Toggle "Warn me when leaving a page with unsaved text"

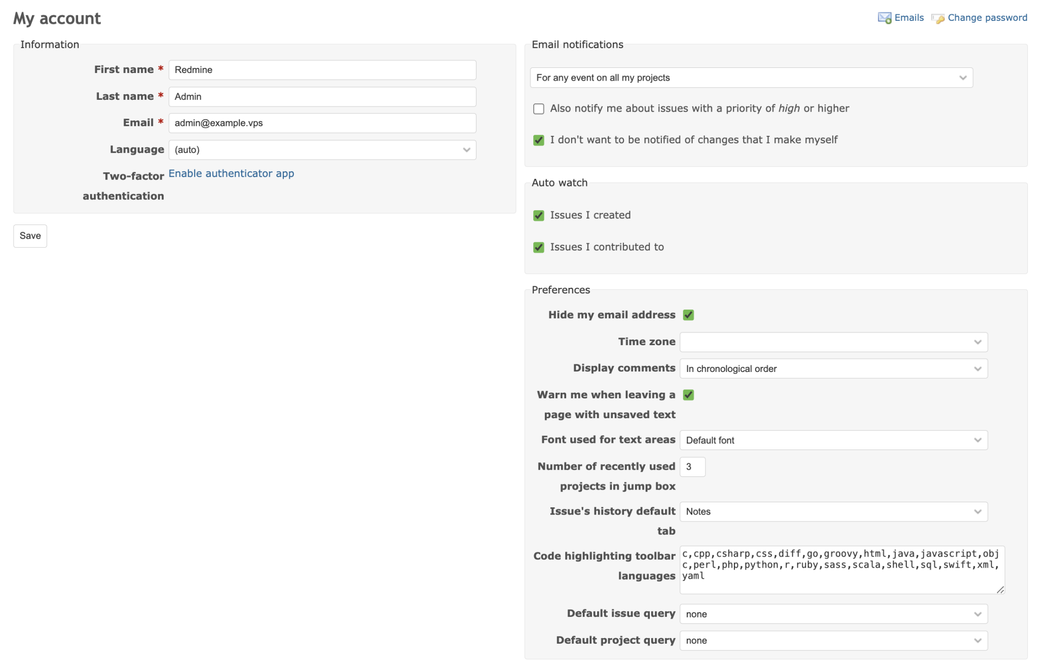tap(688, 395)
